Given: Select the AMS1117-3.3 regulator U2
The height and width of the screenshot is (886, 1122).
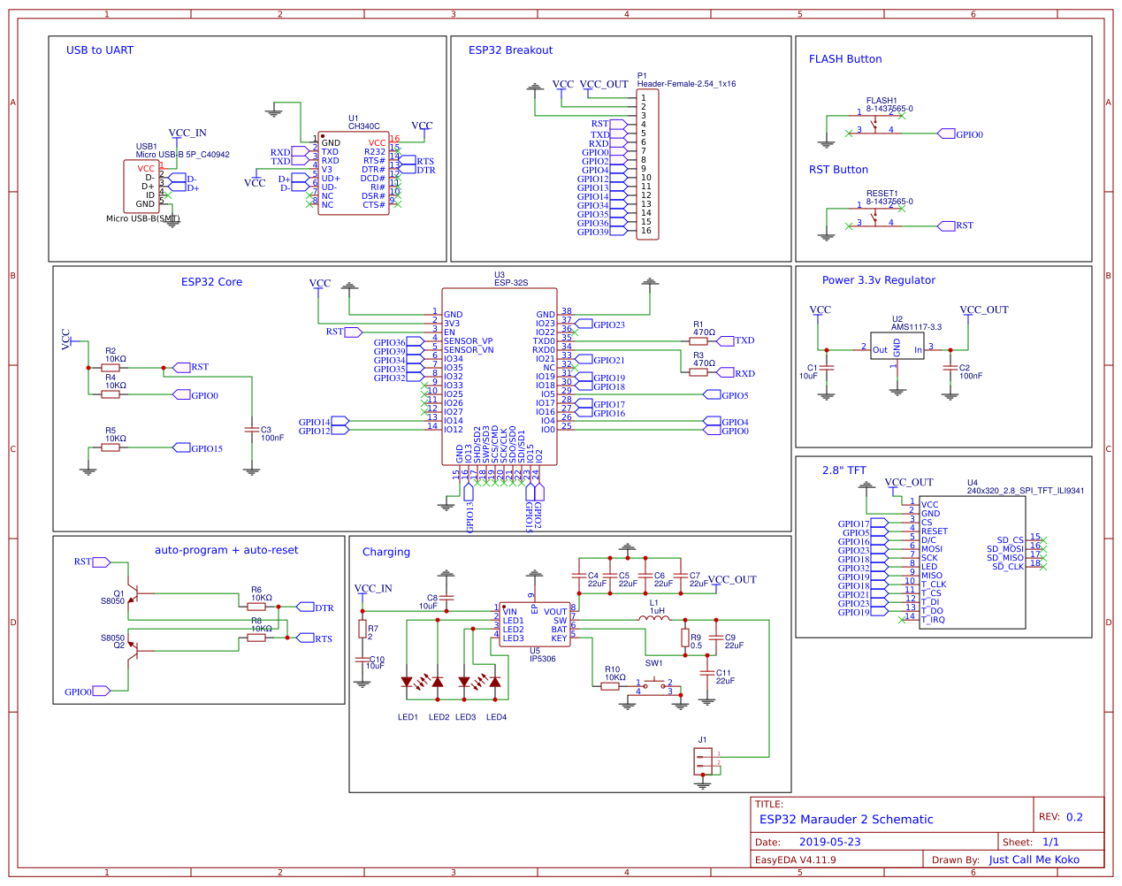Looking at the screenshot, I should tap(897, 346).
